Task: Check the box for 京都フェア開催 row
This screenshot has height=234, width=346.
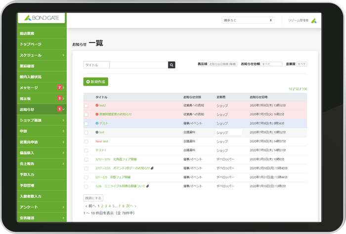Action: tap(86, 177)
